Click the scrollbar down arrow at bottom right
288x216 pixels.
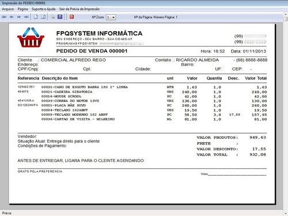pyautogui.click(x=286, y=213)
